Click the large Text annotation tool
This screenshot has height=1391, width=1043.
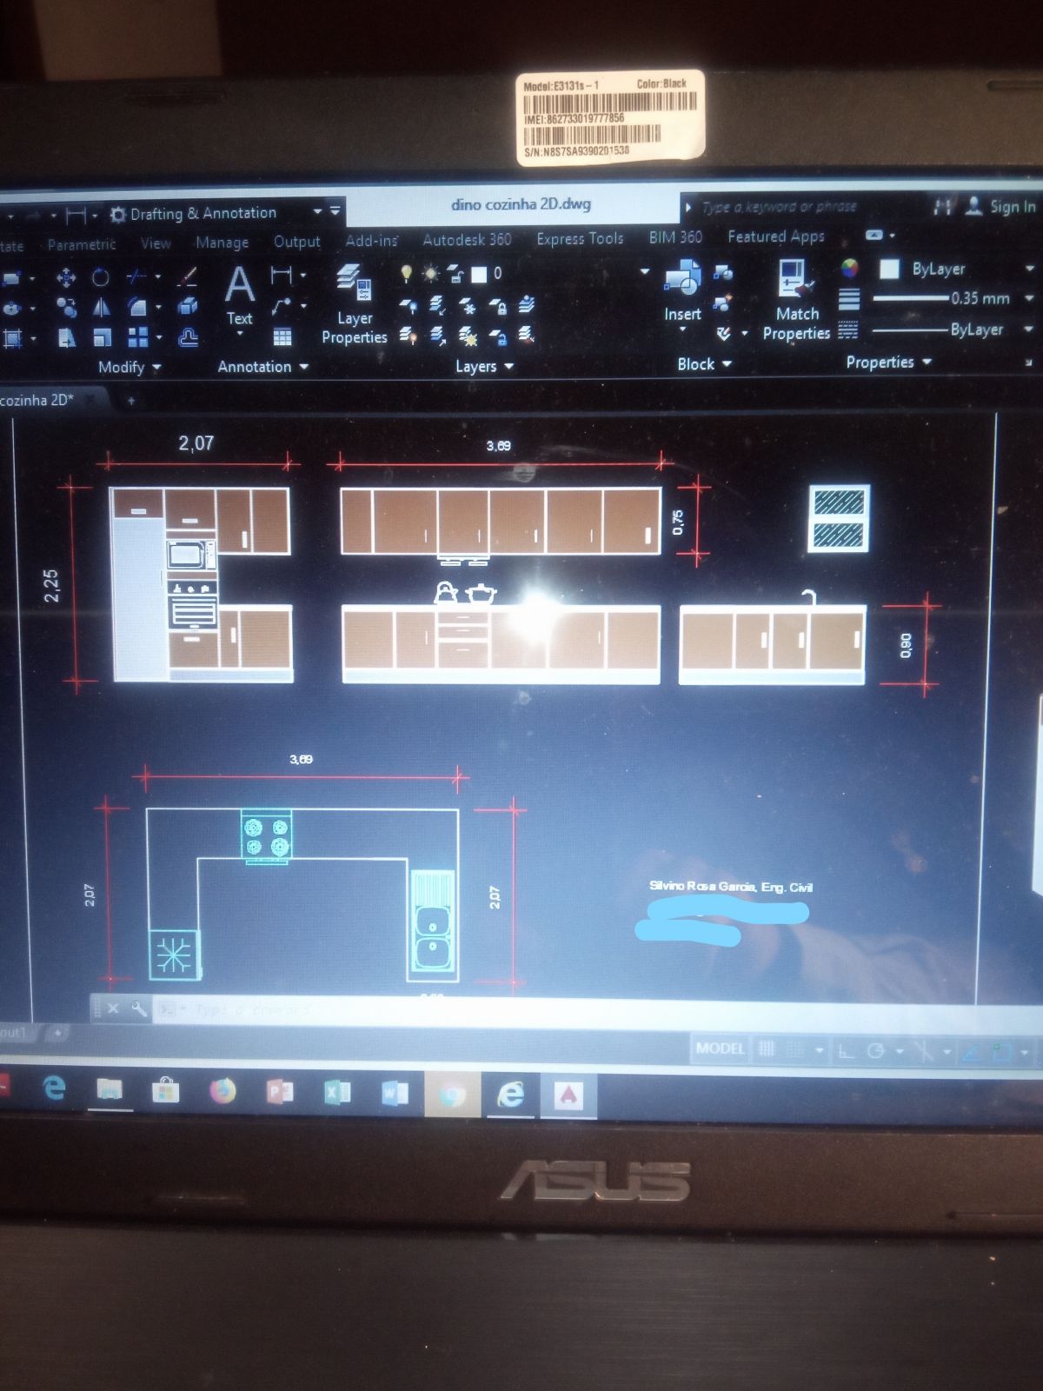point(240,296)
